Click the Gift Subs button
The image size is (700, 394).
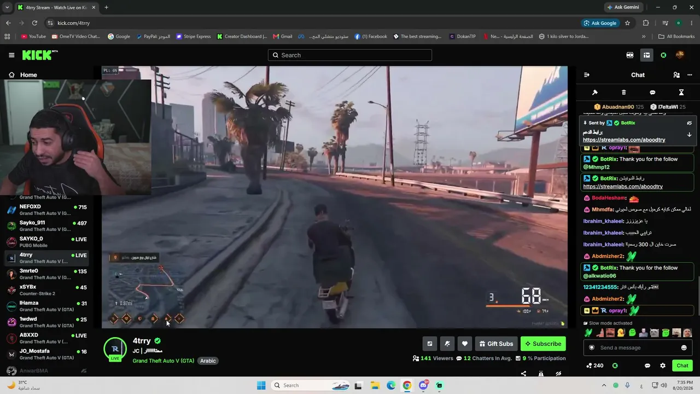pos(496,344)
